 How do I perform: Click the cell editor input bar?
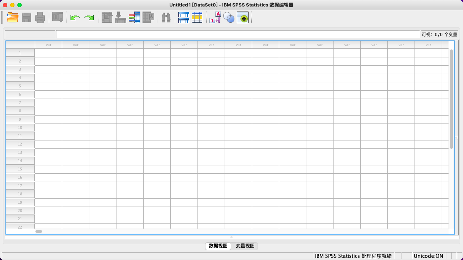coord(238,34)
